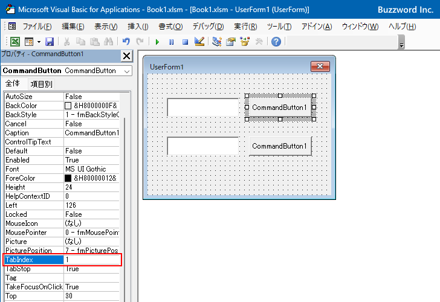Image resolution: width=440 pixels, height=302 pixels.
Task: Open the 挿入(I) menu
Action: [138, 27]
